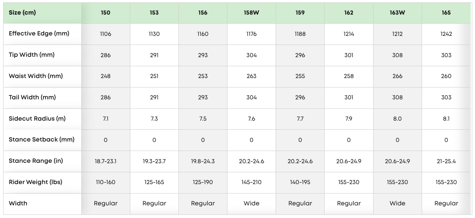Select the Stance Range (in) row label
475x218 pixels.
(36, 161)
